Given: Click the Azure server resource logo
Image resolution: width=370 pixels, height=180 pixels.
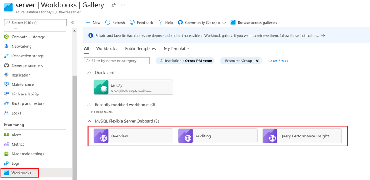Looking at the screenshot, I should point(9,7).
